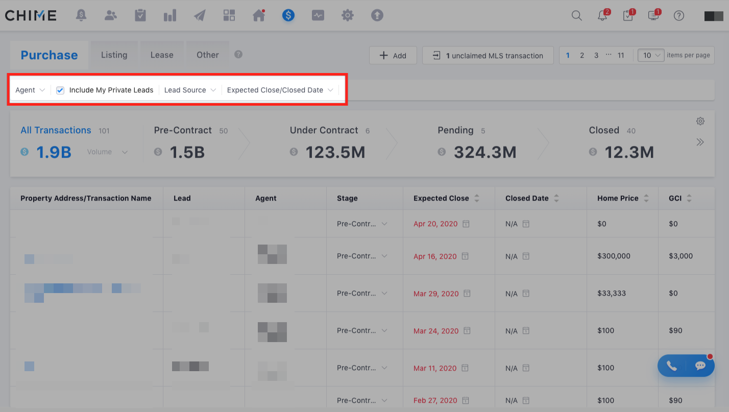Screen dimensions: 729x412
Task: Open the Volume metric dropdown
Action: (x=107, y=152)
